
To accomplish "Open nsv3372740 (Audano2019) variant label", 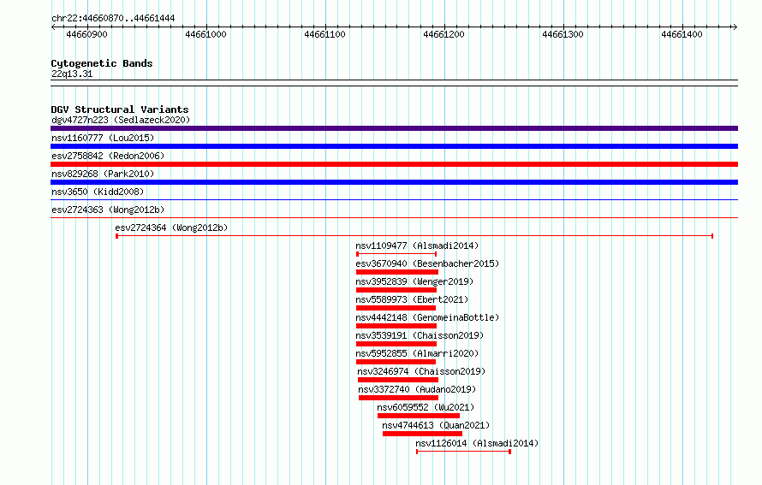I will [417, 389].
